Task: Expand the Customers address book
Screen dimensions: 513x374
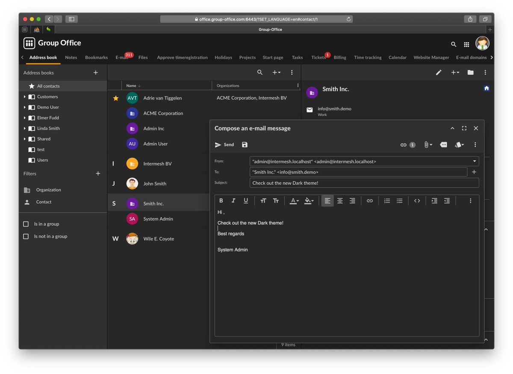Action: [x=25, y=97]
